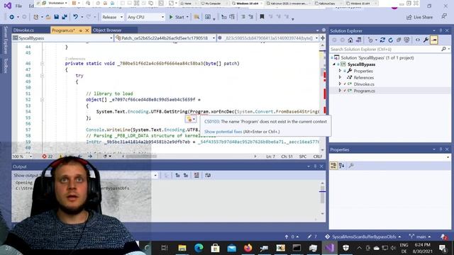Toggle Word Wrap icon in Output panel
Viewport: 454px width, 255px height.
208,175
